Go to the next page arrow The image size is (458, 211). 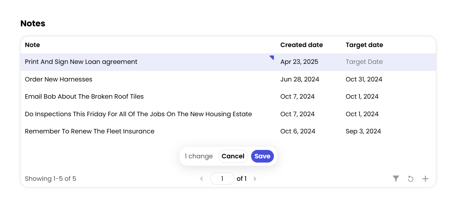click(255, 179)
